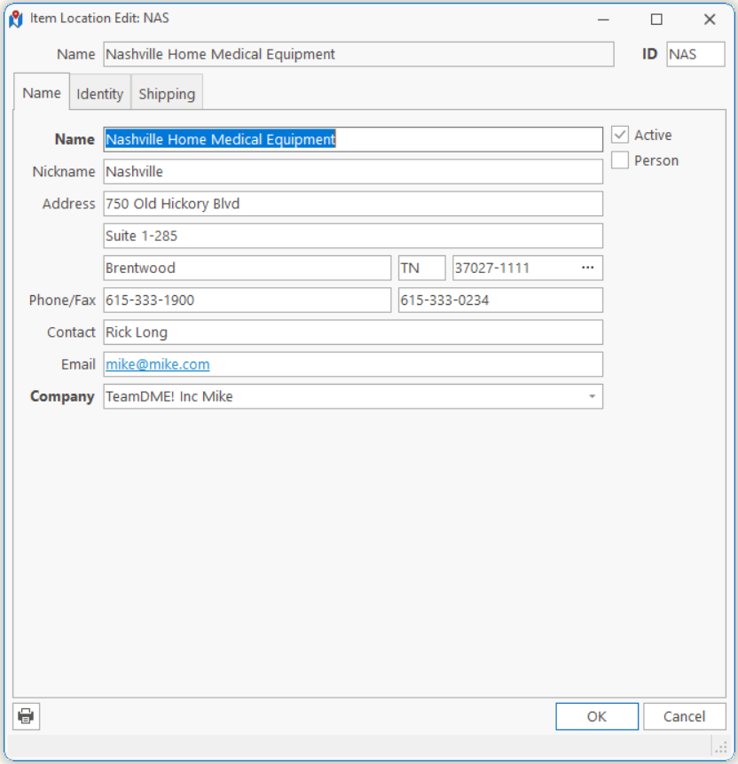Close the Item Location Edit window
This screenshot has width=738, height=764.
[x=710, y=19]
